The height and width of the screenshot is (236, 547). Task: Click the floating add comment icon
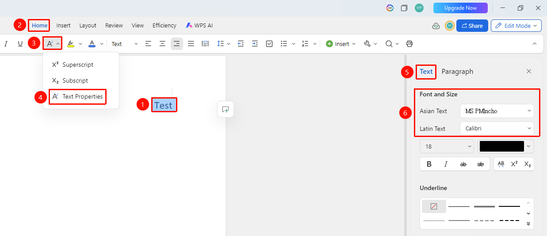click(226, 109)
